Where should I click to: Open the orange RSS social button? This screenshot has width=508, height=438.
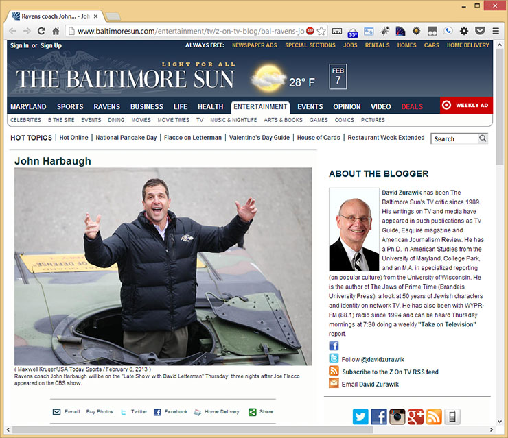(x=434, y=417)
